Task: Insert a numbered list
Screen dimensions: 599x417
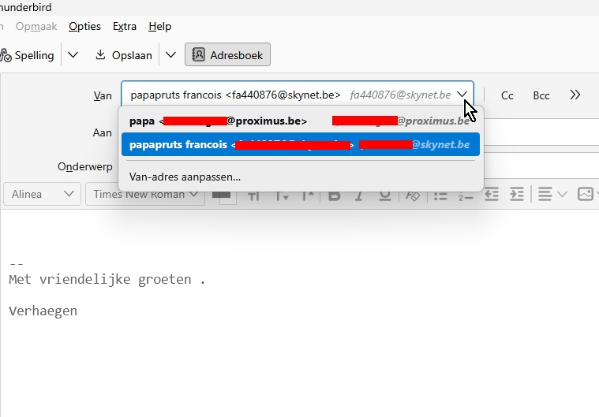Action: (466, 195)
